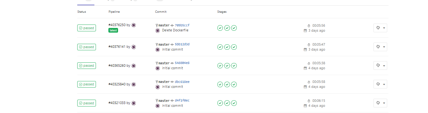428x113 pixels.
Task: Open first stage icon of pipeline #40376250
Action: [x=220, y=28]
